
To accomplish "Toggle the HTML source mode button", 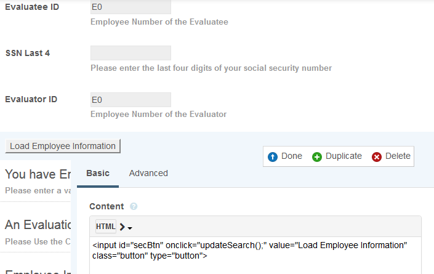I will click(x=105, y=227).
